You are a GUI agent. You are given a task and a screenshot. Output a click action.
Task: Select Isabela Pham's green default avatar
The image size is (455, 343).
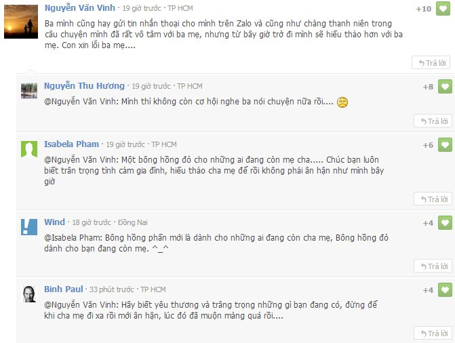click(x=29, y=149)
